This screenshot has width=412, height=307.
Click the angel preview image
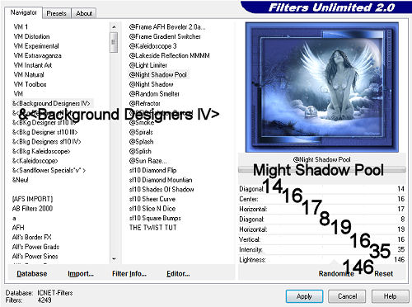point(322,87)
